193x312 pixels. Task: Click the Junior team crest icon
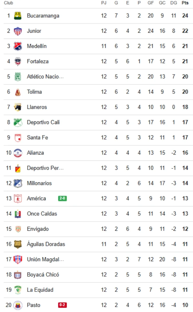click(18, 31)
